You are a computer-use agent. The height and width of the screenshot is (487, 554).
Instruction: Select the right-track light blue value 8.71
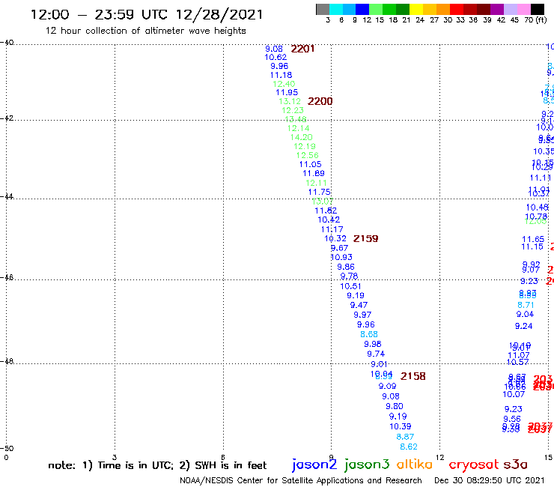[526, 305]
